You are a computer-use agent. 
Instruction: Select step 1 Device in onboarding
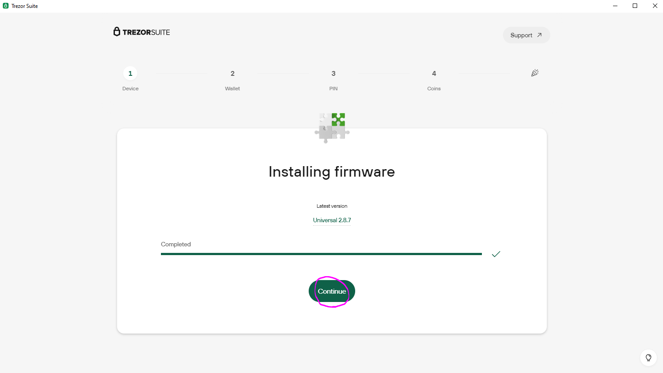pos(130,74)
